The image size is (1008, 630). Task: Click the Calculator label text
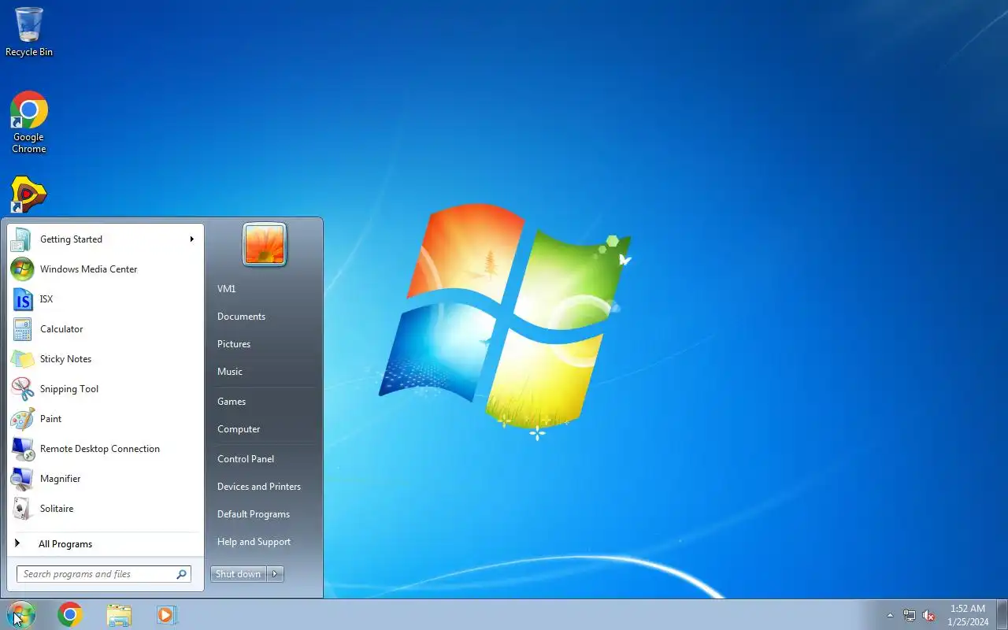pyautogui.click(x=61, y=329)
